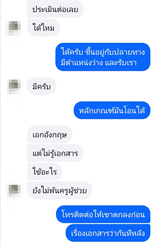Click the gray ได้ไหม message bubble
The image size is (162, 247).
click(43, 28)
